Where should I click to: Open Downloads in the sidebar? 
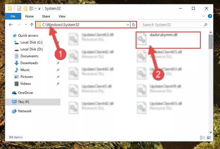pos(29,63)
